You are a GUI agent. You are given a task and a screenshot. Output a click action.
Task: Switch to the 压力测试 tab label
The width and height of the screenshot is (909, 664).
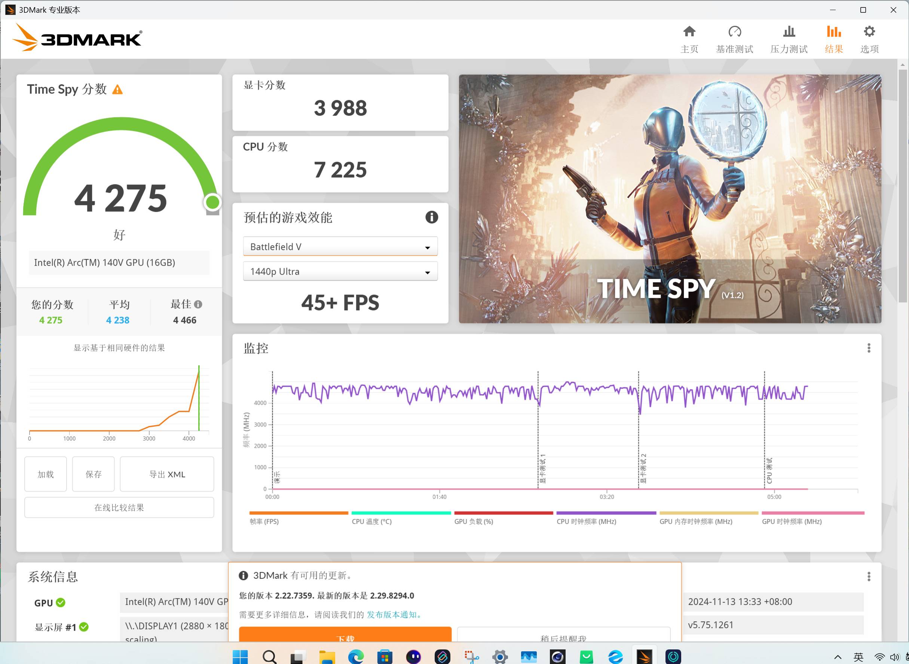789,49
